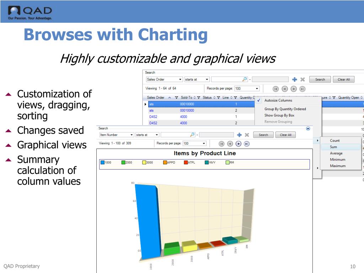The image size is (364, 273).
Task: Open the filter icon on Status column
Action: (219, 98)
